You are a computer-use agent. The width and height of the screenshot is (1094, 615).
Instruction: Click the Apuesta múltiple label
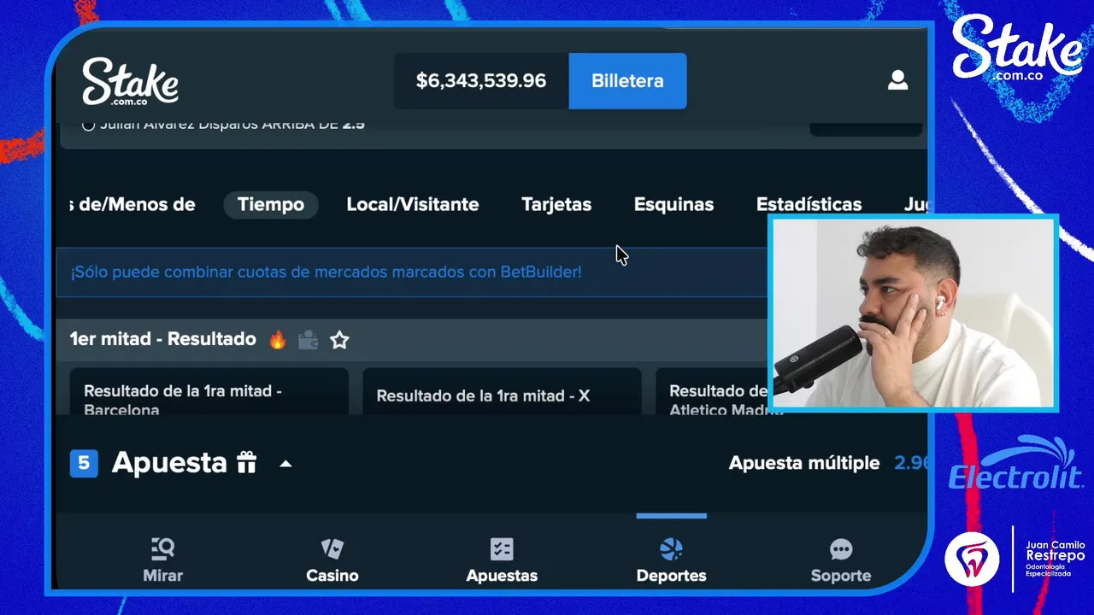[x=804, y=463]
